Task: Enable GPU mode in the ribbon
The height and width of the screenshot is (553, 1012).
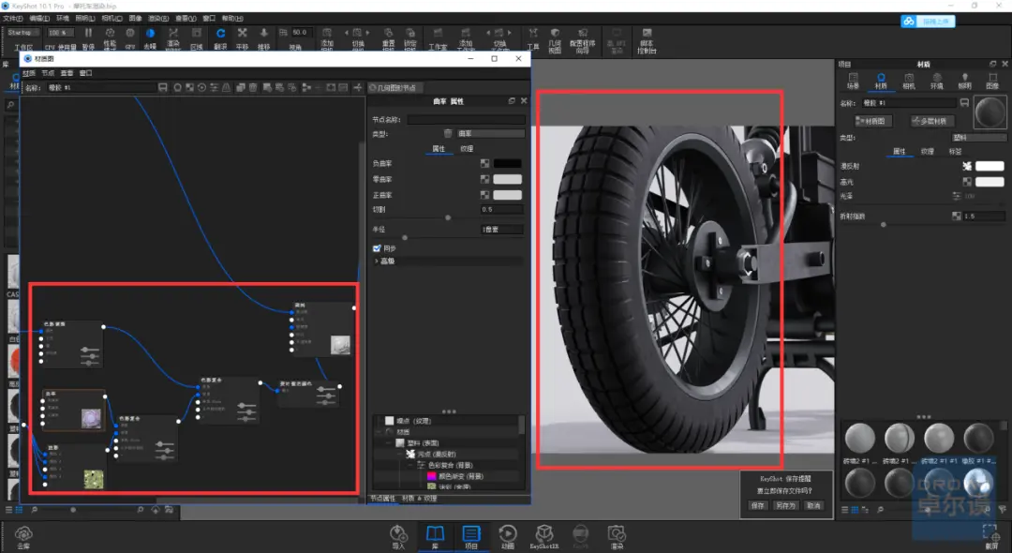Action: coord(130,38)
